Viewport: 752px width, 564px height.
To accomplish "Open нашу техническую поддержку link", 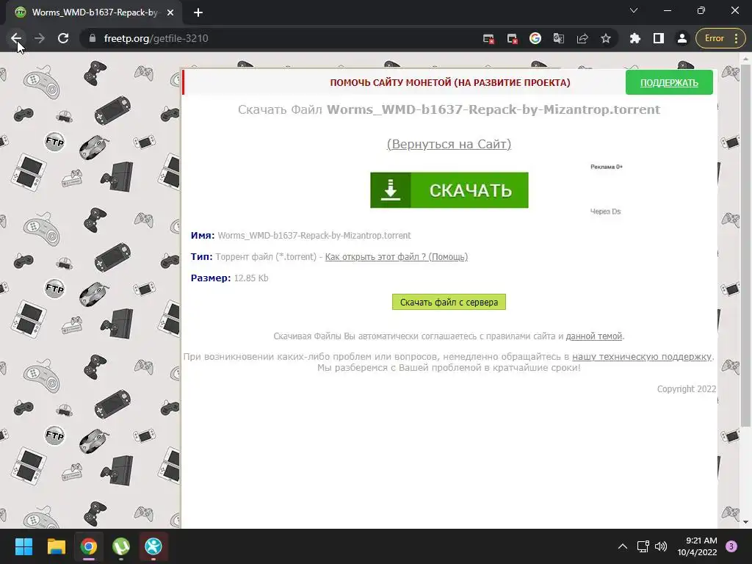I will [x=642, y=356].
